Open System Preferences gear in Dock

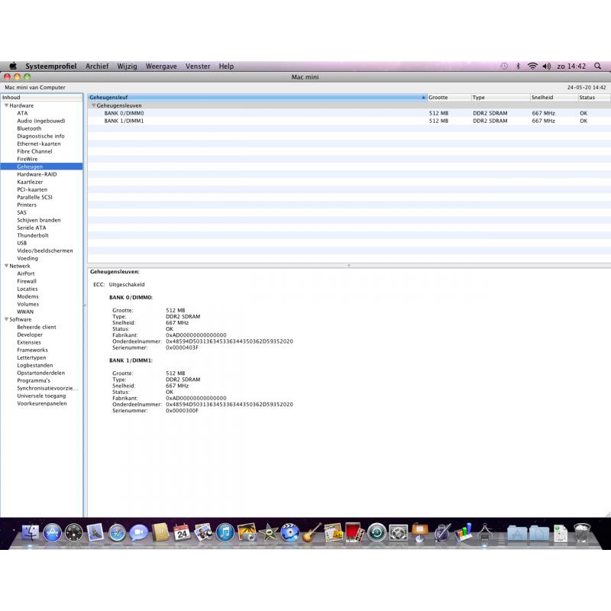tap(398, 532)
